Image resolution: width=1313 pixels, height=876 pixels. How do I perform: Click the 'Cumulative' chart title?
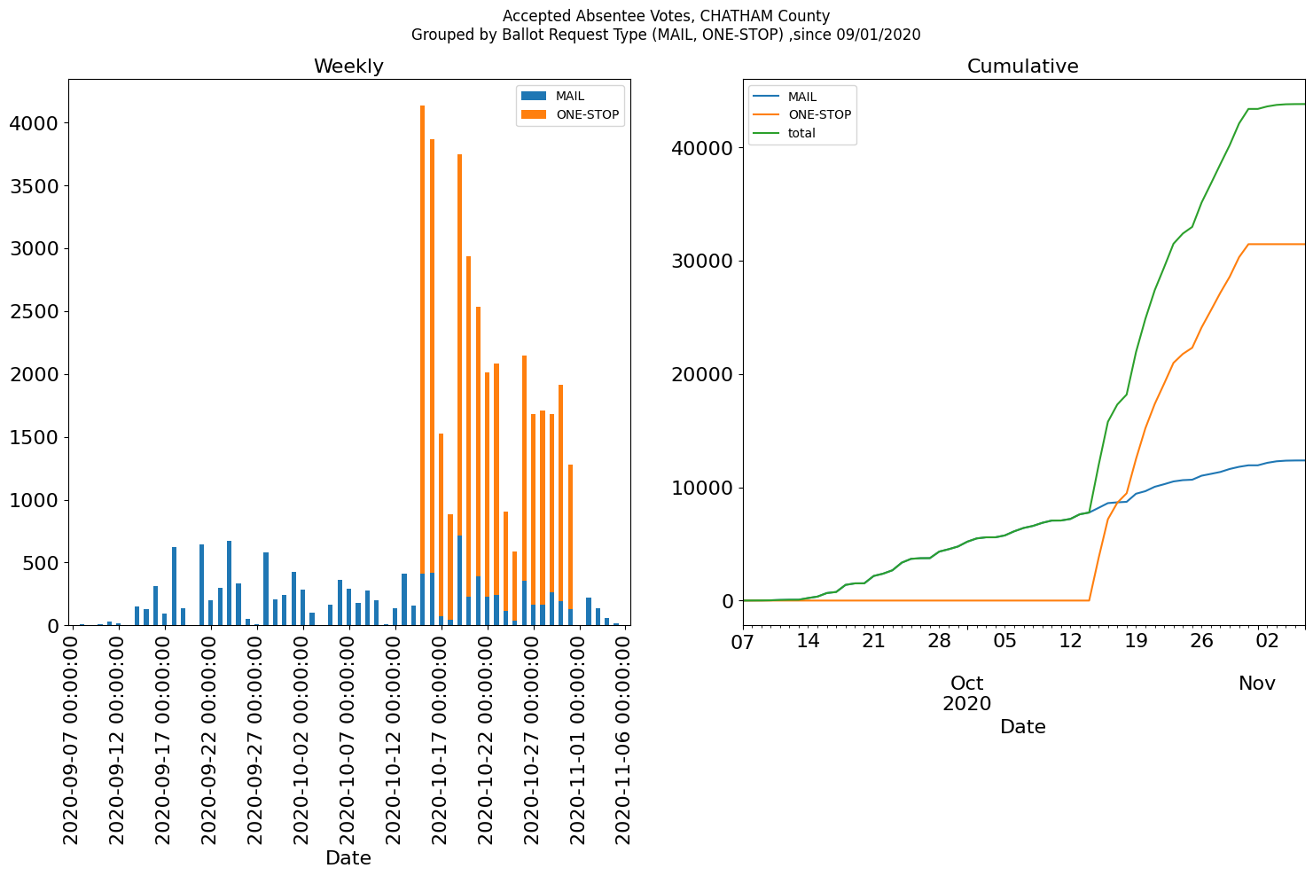1022,66
